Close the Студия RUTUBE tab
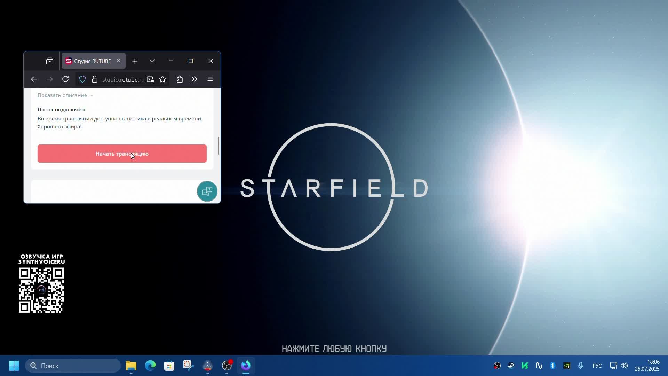 pyautogui.click(x=118, y=61)
